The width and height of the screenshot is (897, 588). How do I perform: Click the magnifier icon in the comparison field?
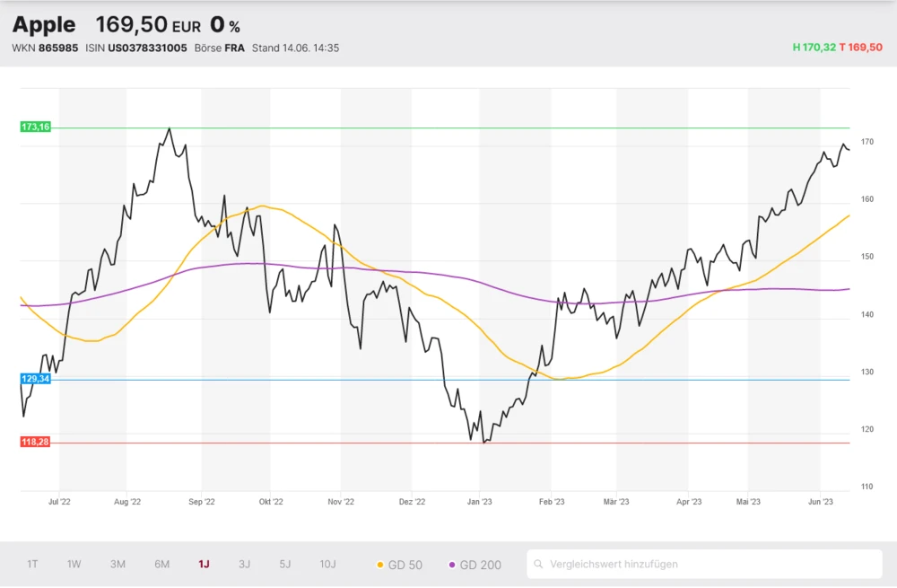(538, 565)
